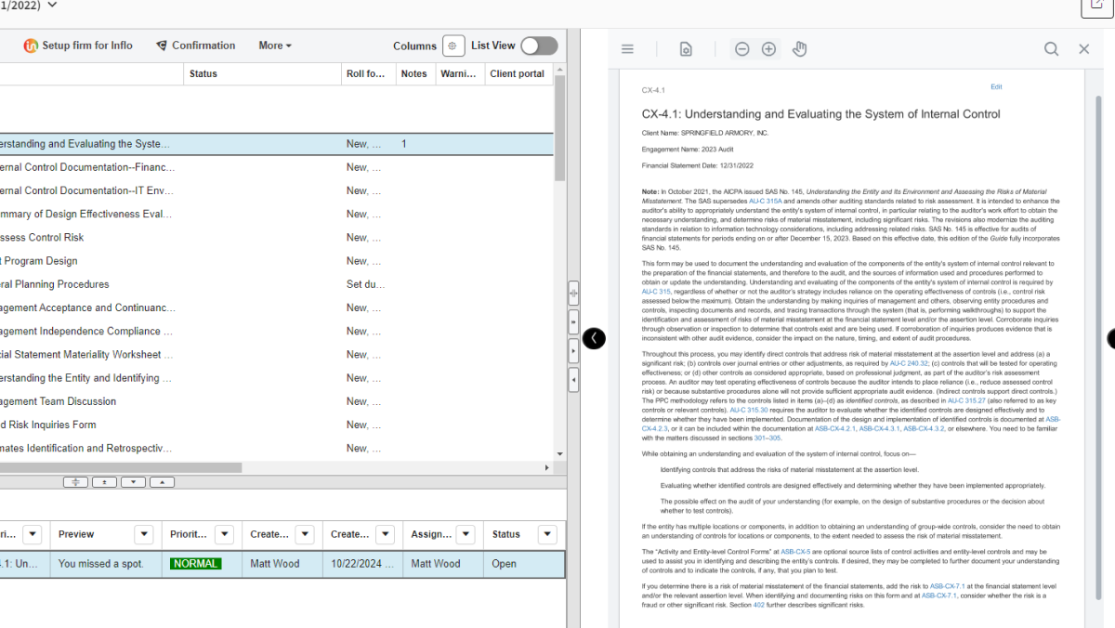
Task: Open the More dropdown menu
Action: click(x=273, y=45)
